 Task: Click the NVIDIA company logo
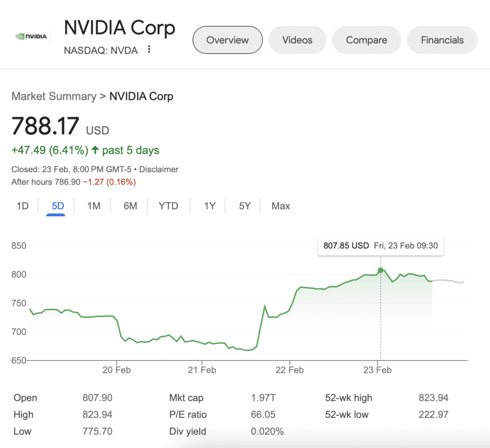(x=33, y=35)
